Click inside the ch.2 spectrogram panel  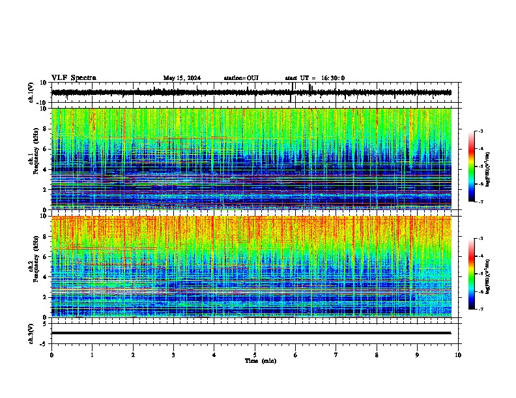[x=251, y=267]
